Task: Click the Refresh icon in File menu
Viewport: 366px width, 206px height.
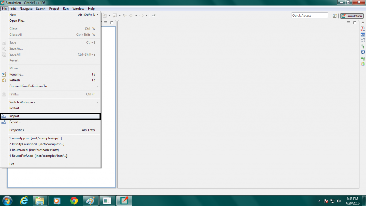Action: click(x=4, y=80)
